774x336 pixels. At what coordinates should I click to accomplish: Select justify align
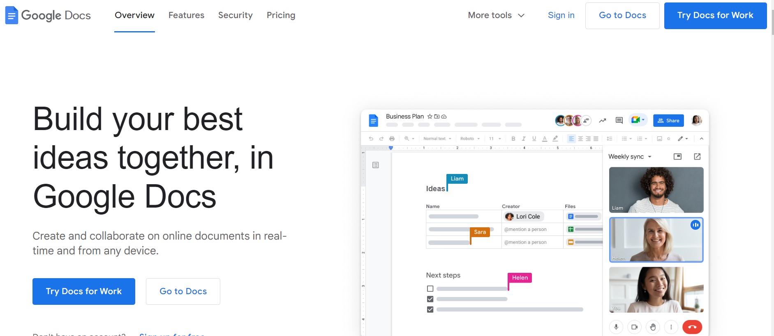(596, 139)
